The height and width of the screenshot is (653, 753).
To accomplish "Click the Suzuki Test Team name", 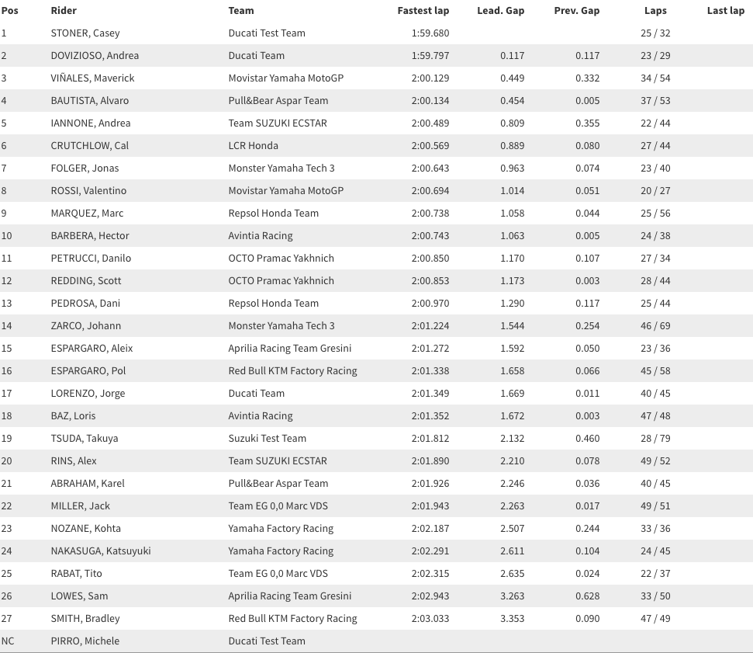I will click(x=267, y=439).
